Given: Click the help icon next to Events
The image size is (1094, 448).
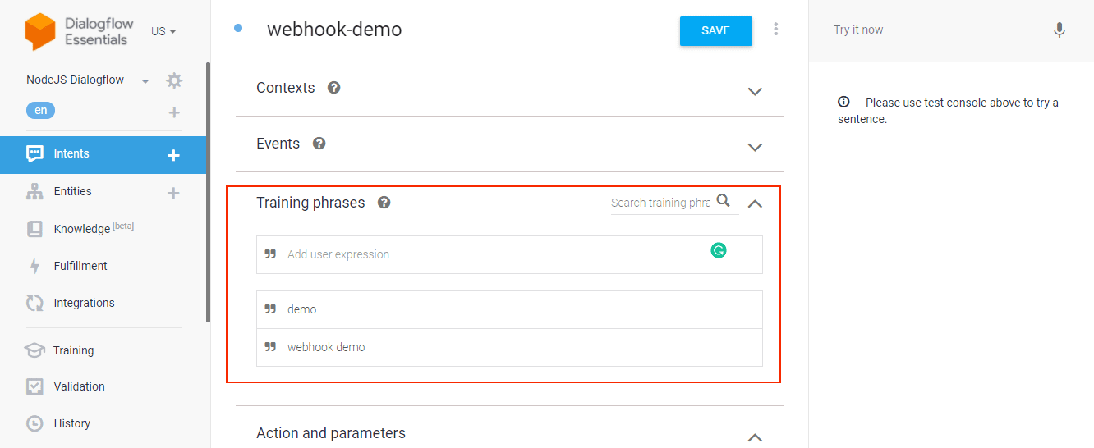Looking at the screenshot, I should [319, 144].
